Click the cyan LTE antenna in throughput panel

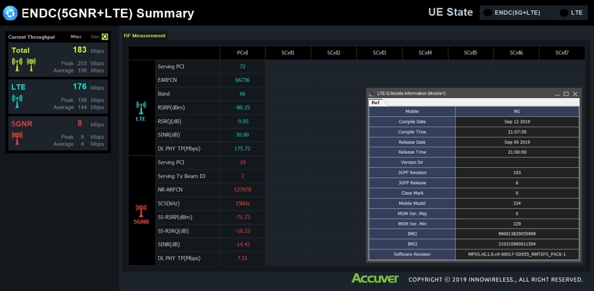(x=17, y=101)
